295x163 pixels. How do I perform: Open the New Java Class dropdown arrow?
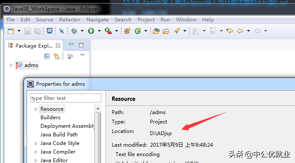[146, 31]
